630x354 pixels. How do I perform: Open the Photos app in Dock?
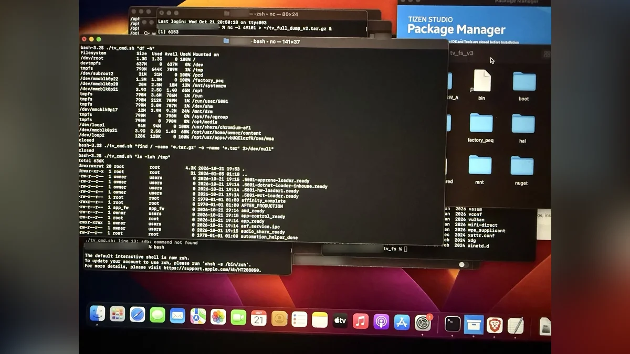[218, 316]
